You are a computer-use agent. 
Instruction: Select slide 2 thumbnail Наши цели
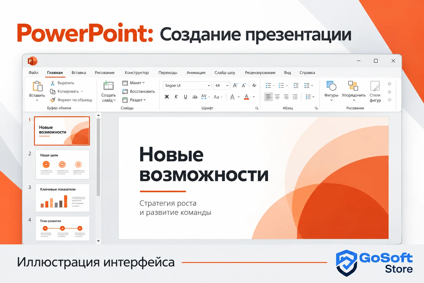[x=63, y=164]
